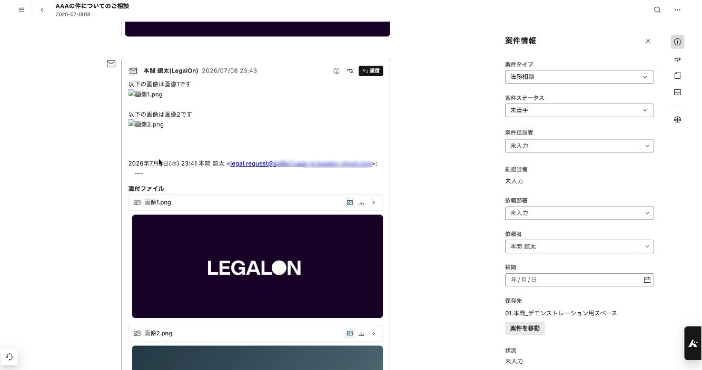Click the 画像1.png file type icon
The height and width of the screenshot is (370, 702).
pyautogui.click(x=137, y=202)
